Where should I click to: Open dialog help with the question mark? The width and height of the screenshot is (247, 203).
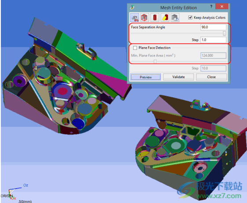[211, 7]
